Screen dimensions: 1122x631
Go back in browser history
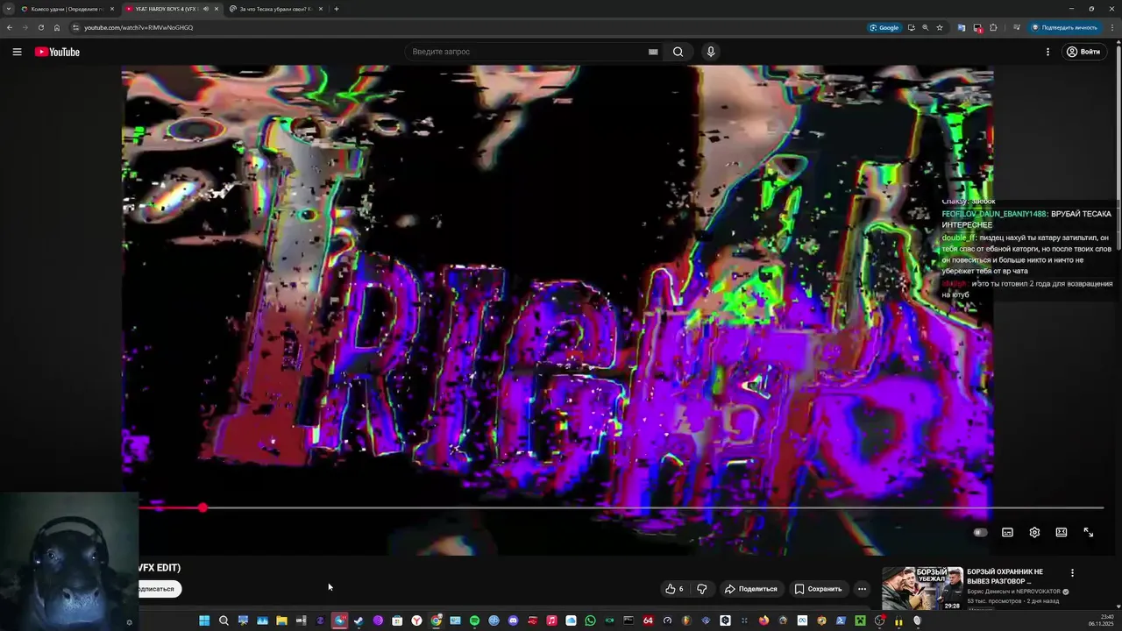(x=10, y=27)
